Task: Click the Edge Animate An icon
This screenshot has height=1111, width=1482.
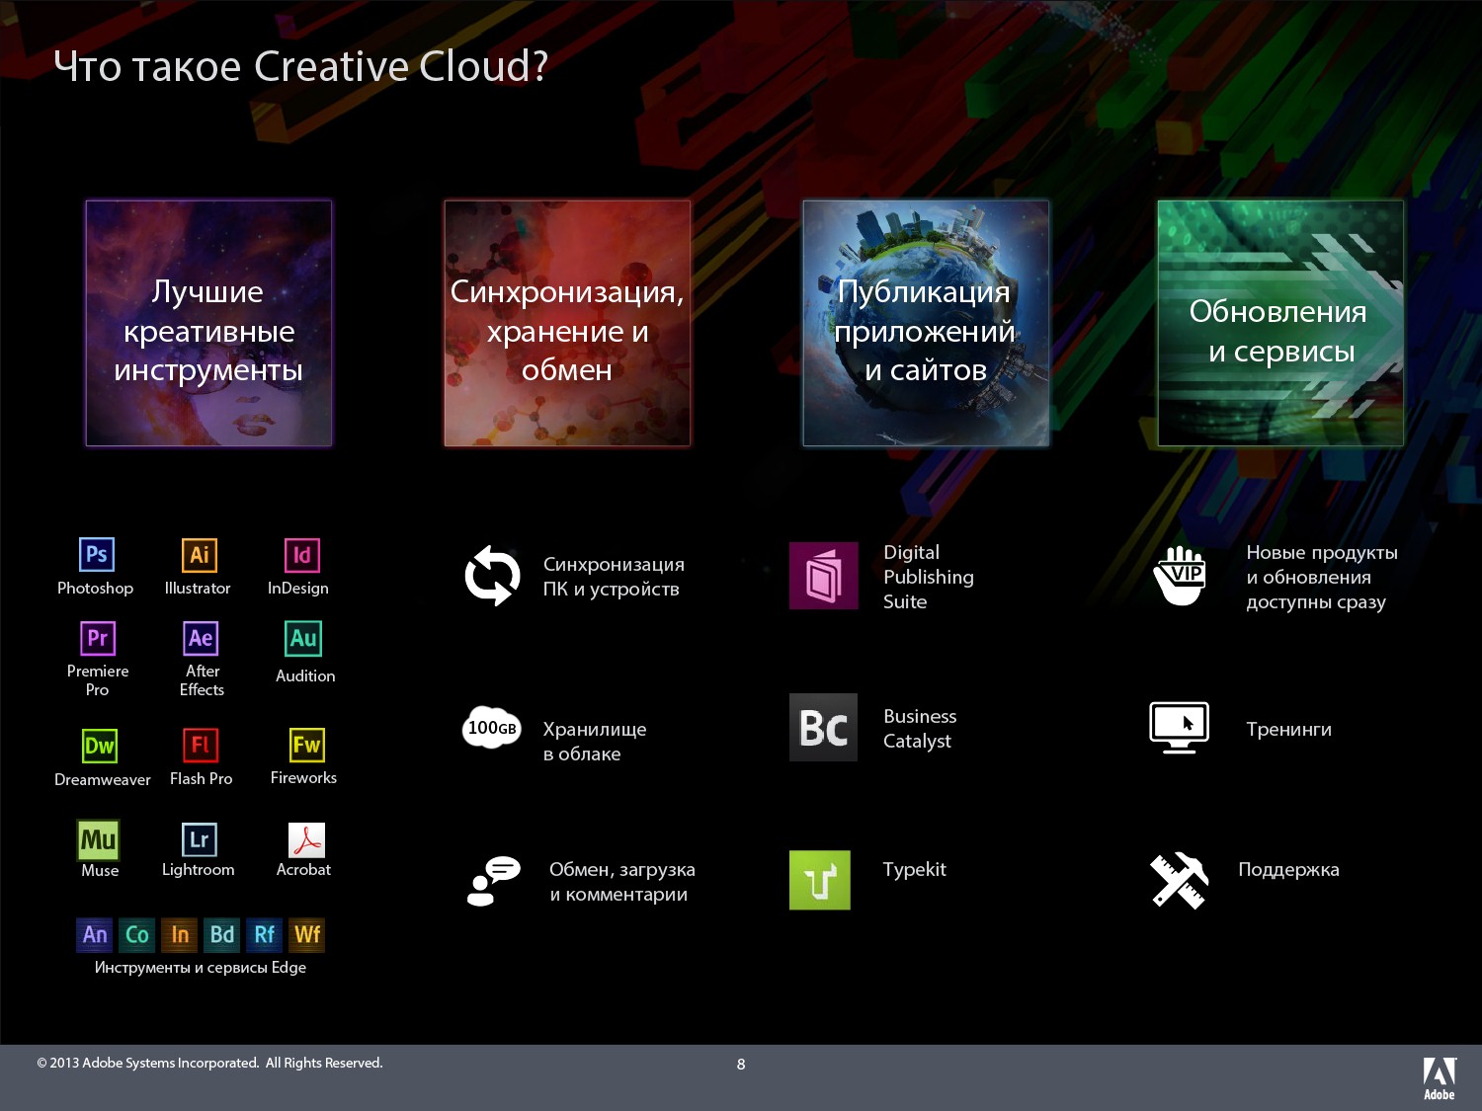Action: (x=95, y=934)
